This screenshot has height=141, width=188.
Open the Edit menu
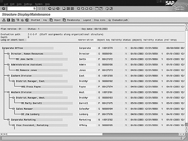pos(12,4)
